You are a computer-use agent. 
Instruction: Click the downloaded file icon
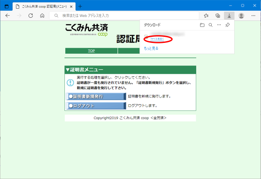coord(146,36)
